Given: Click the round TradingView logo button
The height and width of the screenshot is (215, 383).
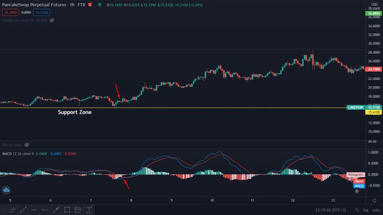Looking at the screenshot, I should click(x=6, y=190).
